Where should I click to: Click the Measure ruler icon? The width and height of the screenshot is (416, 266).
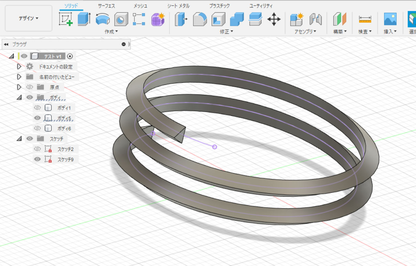coord(365,19)
